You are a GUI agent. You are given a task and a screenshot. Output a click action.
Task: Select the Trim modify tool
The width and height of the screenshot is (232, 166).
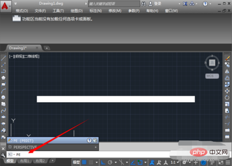click(227, 117)
